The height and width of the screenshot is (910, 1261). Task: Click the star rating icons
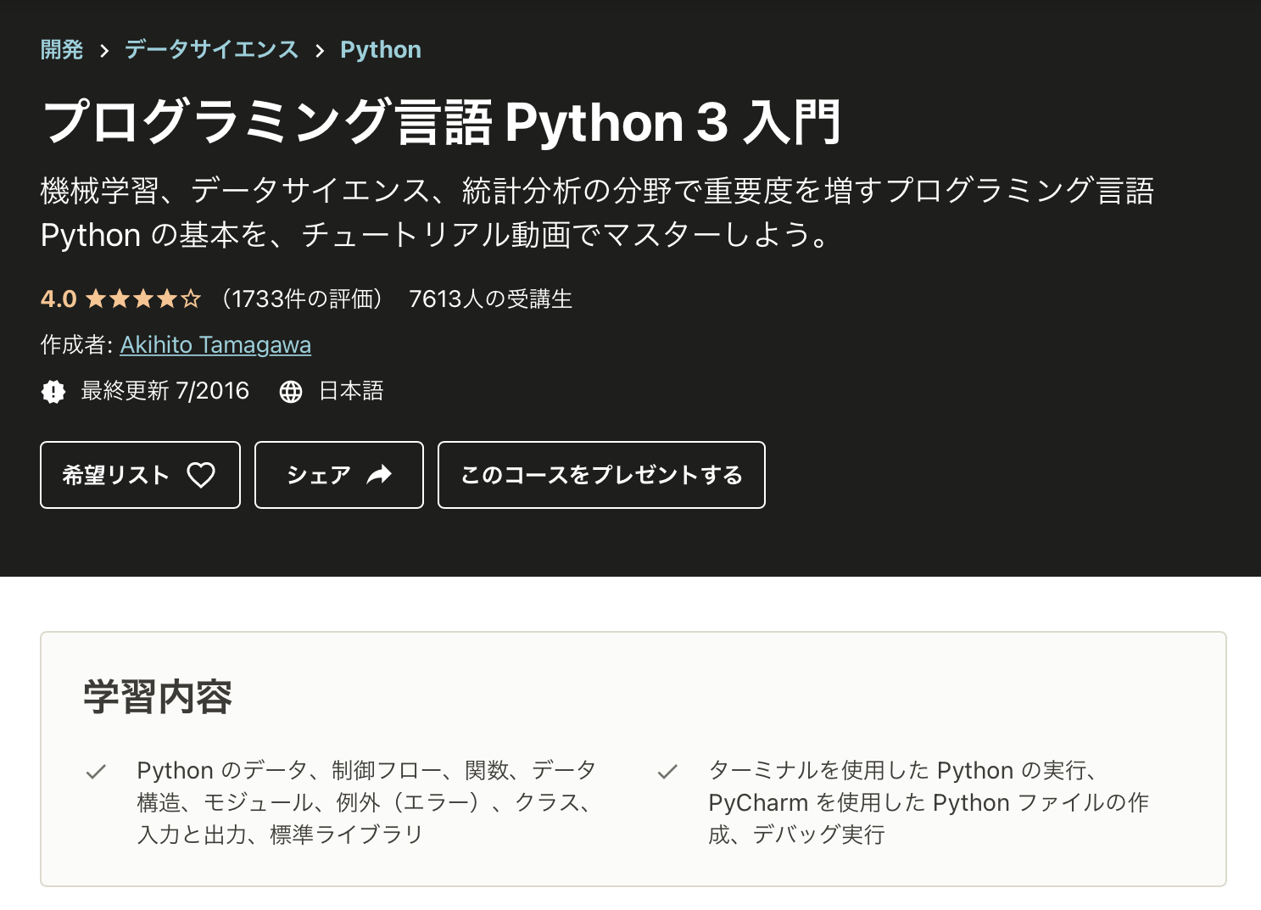click(x=143, y=299)
